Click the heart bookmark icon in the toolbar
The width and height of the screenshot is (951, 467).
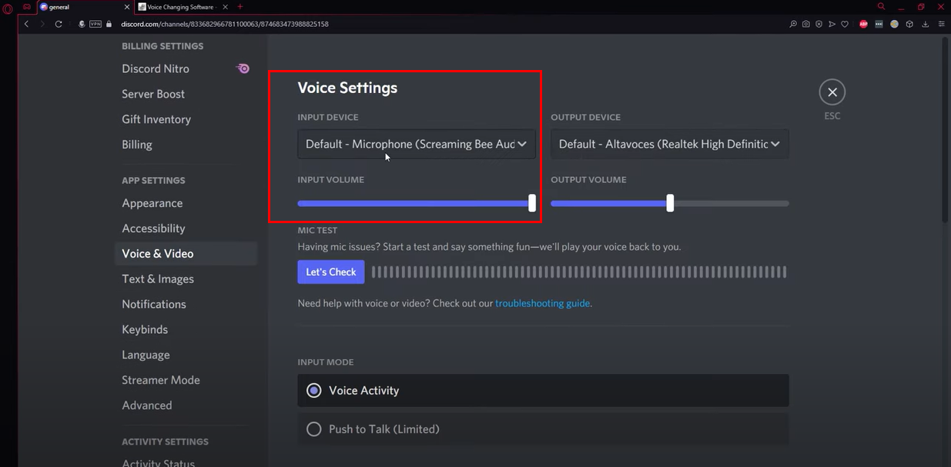pyautogui.click(x=845, y=24)
